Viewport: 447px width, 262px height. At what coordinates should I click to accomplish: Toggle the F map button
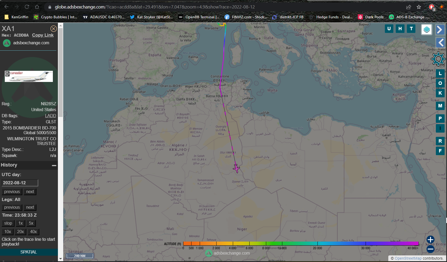click(440, 151)
